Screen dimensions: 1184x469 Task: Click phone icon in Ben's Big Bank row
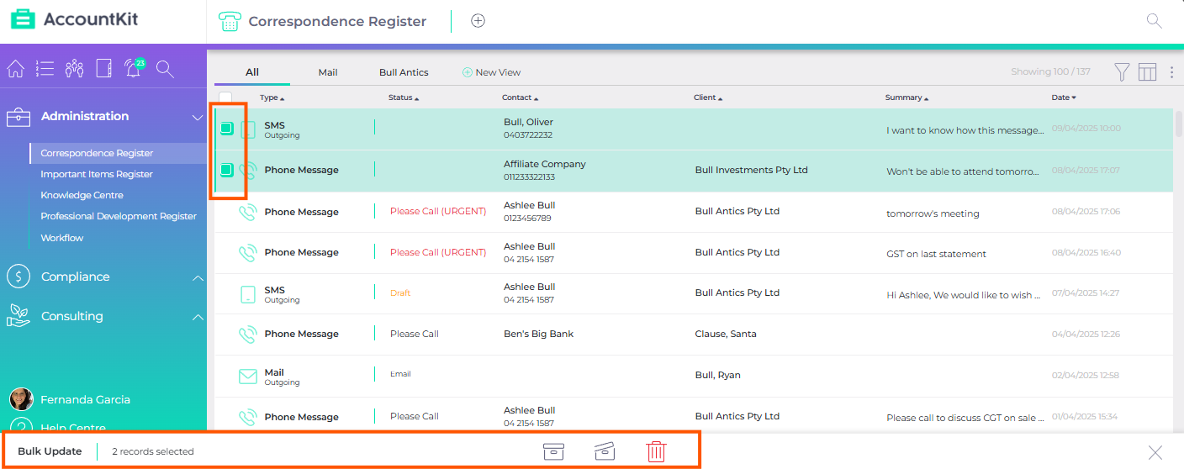click(247, 334)
